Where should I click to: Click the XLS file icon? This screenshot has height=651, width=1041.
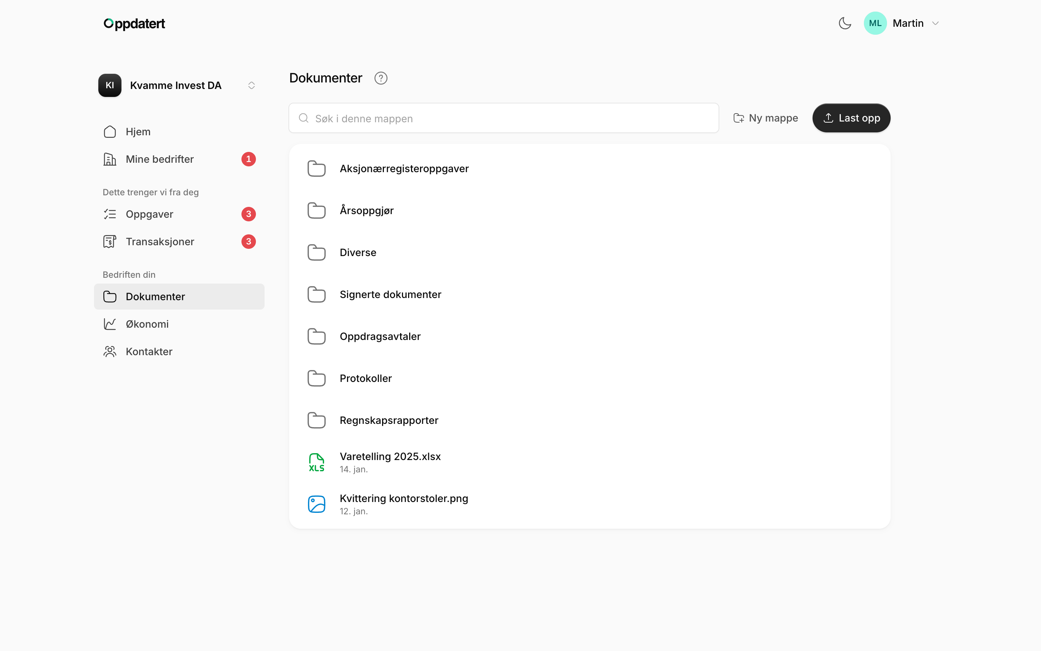[x=317, y=463]
